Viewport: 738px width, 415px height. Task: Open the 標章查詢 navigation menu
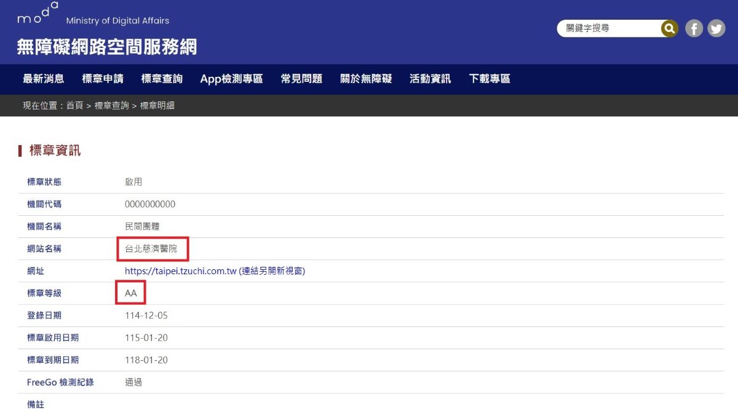[161, 79]
